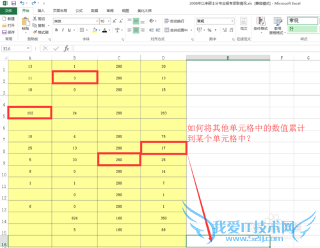Screen dimensions: 320x248
Task: Open the 文件 file tab
Action: [8, 11]
